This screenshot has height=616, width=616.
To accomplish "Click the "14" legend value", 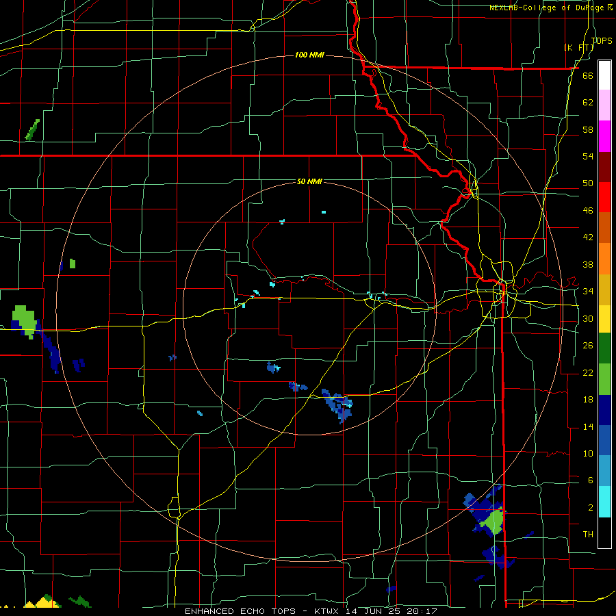I will 588,426.
